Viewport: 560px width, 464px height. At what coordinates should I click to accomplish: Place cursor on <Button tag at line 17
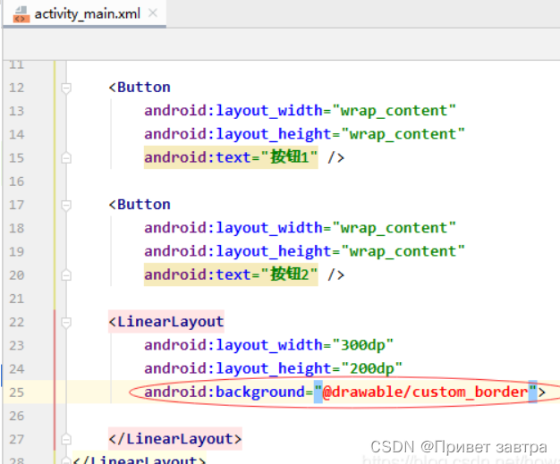tap(140, 205)
